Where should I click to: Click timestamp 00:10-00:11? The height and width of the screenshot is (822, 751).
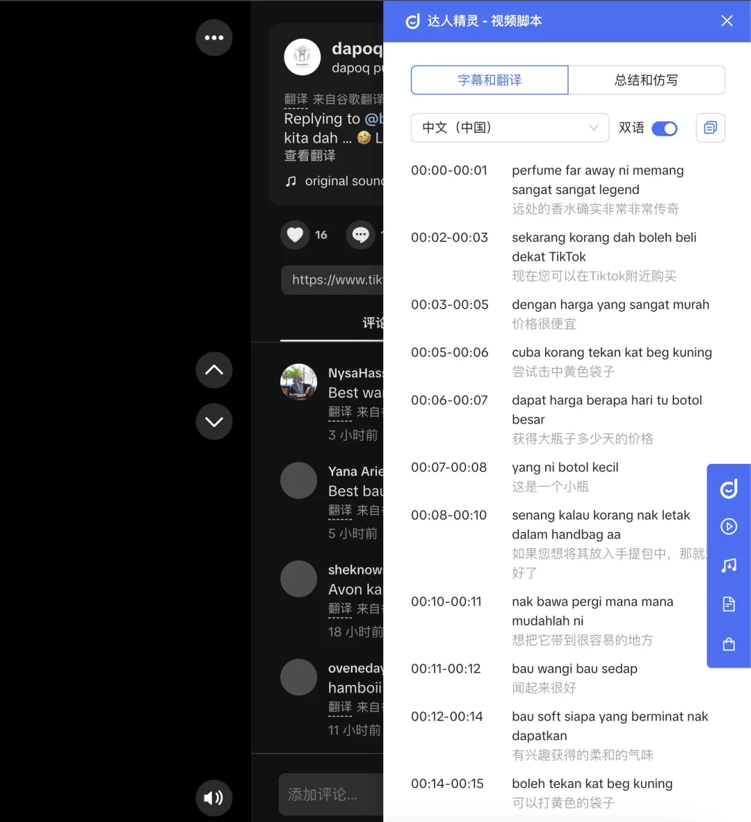[x=446, y=602]
